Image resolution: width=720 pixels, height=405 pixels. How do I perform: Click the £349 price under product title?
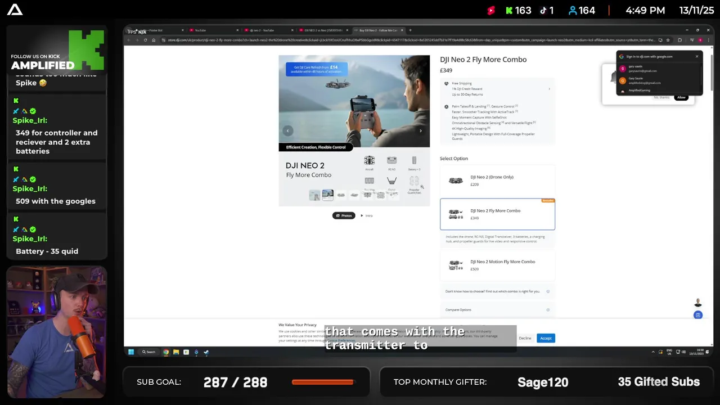(446, 70)
